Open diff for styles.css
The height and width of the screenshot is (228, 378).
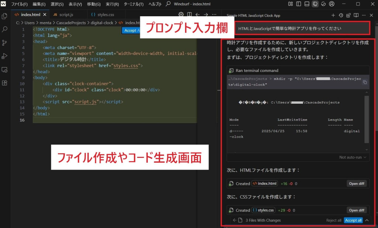(357, 210)
